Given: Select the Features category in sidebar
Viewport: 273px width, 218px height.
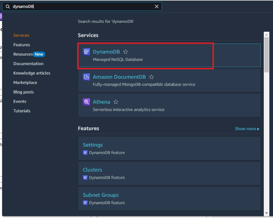Looking at the screenshot, I should [x=22, y=45].
